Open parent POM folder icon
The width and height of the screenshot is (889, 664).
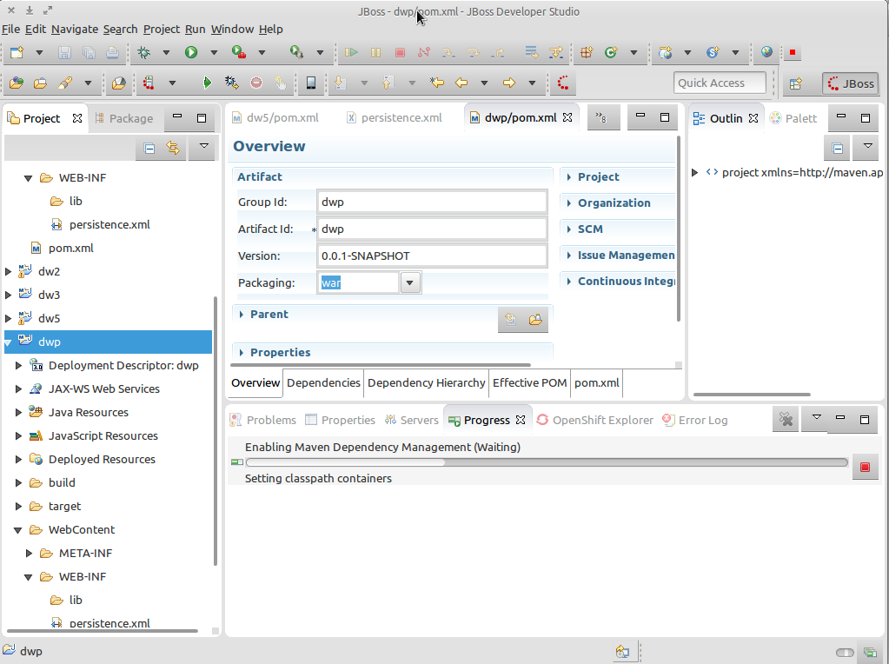535,320
